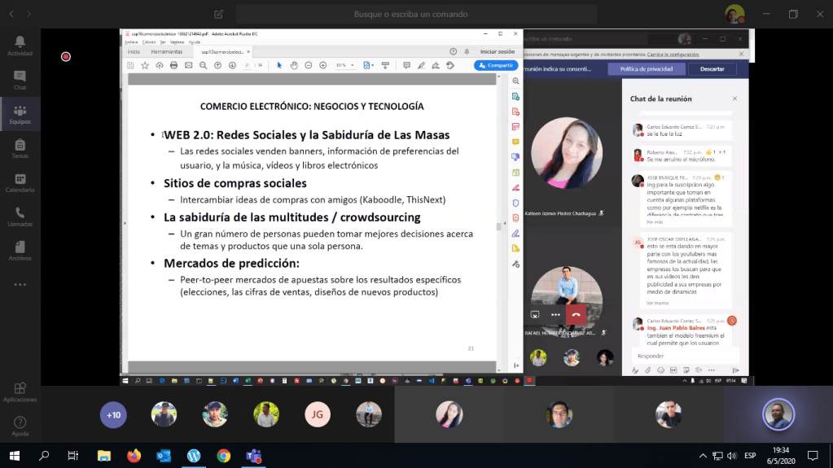The width and height of the screenshot is (833, 468).
Task: Show hidden system tray icons
Action: click(702, 456)
